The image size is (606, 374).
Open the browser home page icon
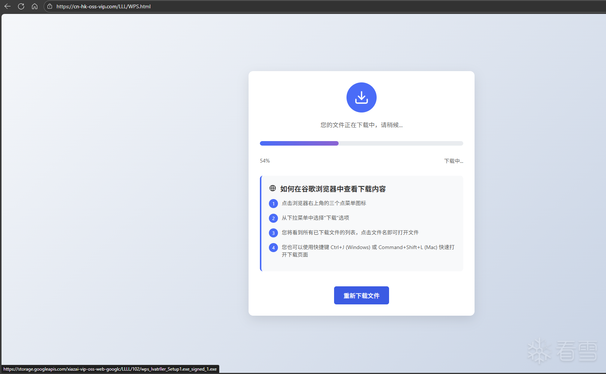35,6
